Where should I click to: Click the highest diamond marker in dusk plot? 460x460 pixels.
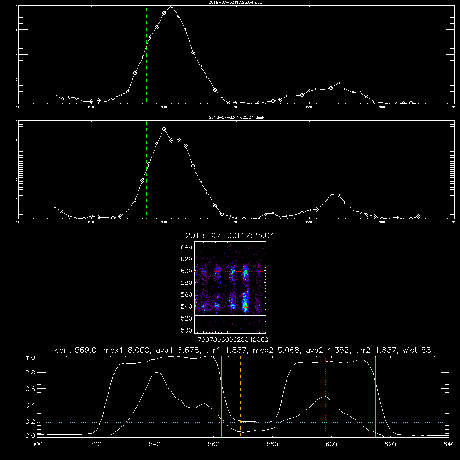pos(164,129)
